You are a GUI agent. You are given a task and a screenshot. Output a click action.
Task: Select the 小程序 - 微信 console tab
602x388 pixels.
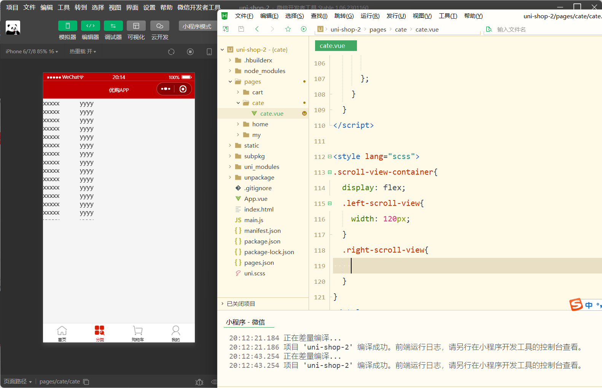click(245, 322)
